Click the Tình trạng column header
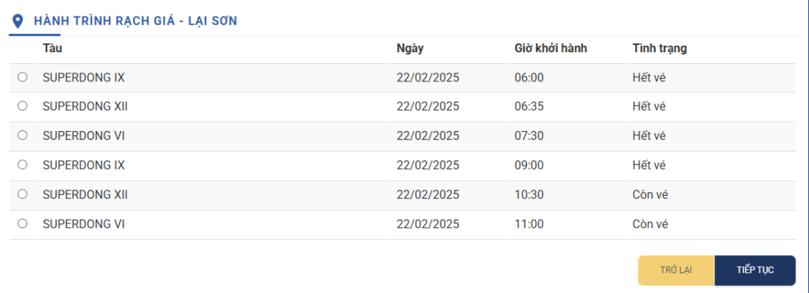809x293 pixels. pyautogui.click(x=660, y=48)
